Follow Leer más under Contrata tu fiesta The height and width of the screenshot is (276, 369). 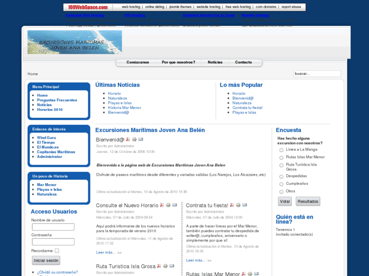[x=195, y=260]
